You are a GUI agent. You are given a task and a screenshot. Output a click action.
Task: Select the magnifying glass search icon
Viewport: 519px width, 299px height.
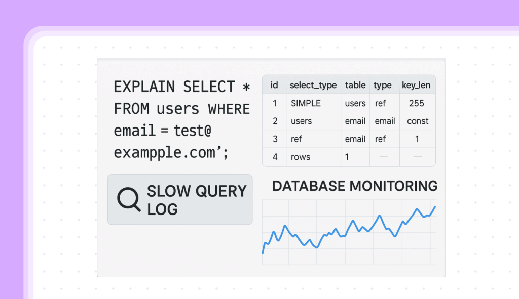tap(129, 199)
